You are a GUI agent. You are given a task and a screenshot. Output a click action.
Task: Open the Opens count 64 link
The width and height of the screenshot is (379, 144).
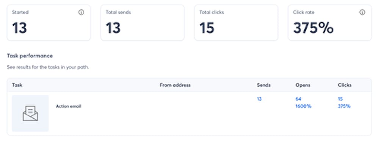pyautogui.click(x=298, y=99)
